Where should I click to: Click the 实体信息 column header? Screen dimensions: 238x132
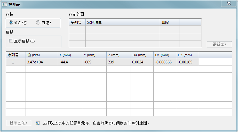point(123,22)
